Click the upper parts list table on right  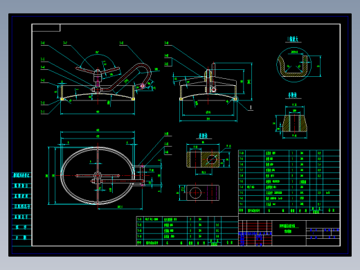289,181
